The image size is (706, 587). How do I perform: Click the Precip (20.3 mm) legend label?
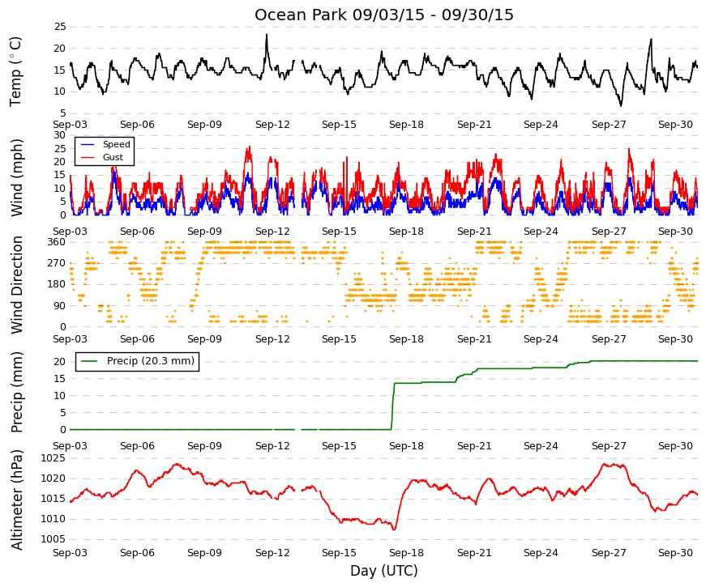pyautogui.click(x=151, y=361)
